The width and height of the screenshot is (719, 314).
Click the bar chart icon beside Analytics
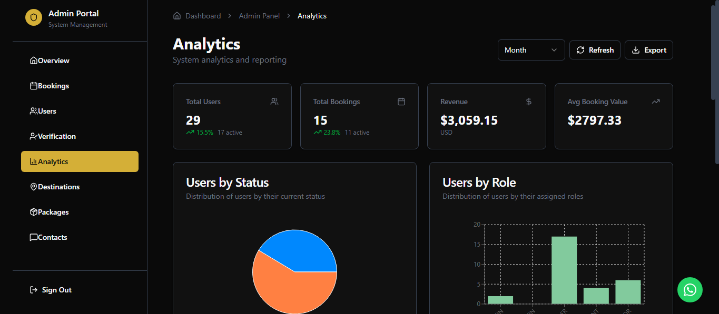(x=33, y=161)
